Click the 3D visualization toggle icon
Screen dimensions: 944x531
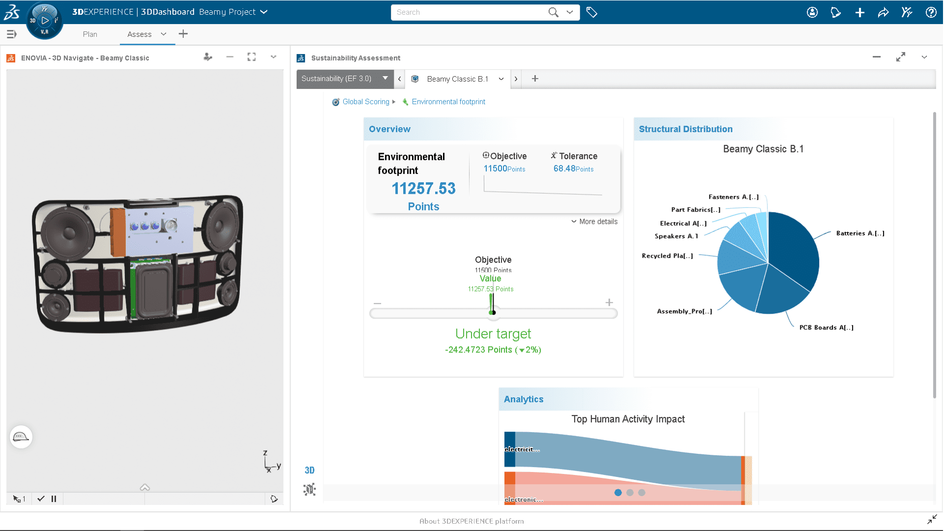pyautogui.click(x=310, y=470)
